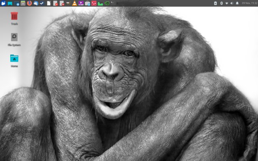Open Thunderbird mail from the panel
This screenshot has width=258, height=161.
(36, 3)
